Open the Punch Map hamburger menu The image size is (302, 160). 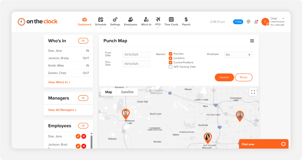252,41
